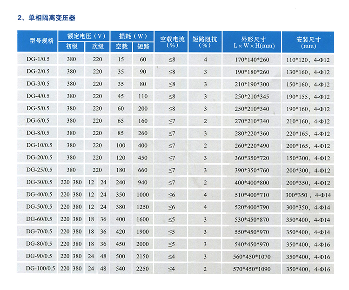This screenshot has height=290, width=349.
Task: Select the 110*120, 4-Φ12 installation cell
Action: [x=309, y=59]
